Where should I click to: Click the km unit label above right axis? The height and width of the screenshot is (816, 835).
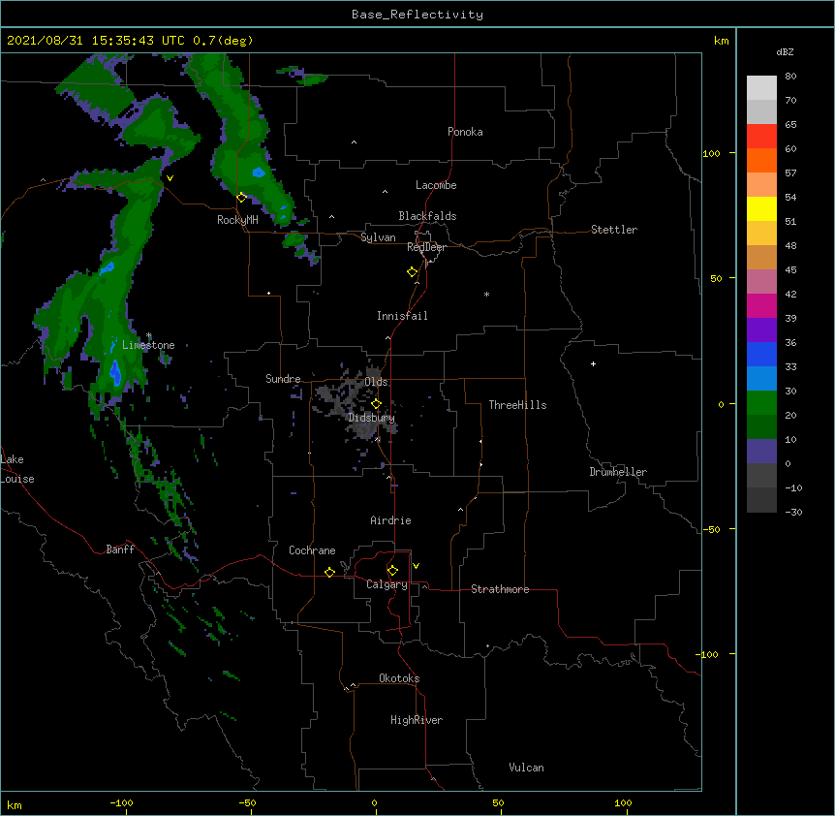721,41
